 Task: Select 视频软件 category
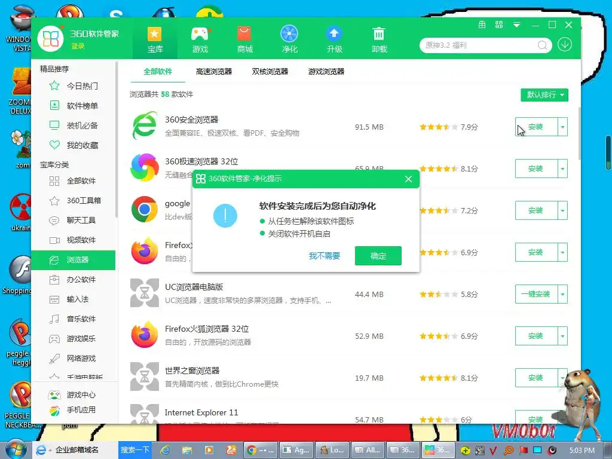[x=74, y=240]
